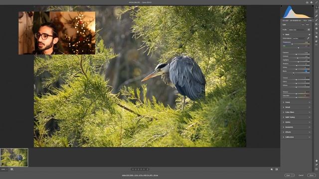Click the Shadows slider
This screenshot has height=179, width=319.
pyautogui.click(x=296, y=65)
